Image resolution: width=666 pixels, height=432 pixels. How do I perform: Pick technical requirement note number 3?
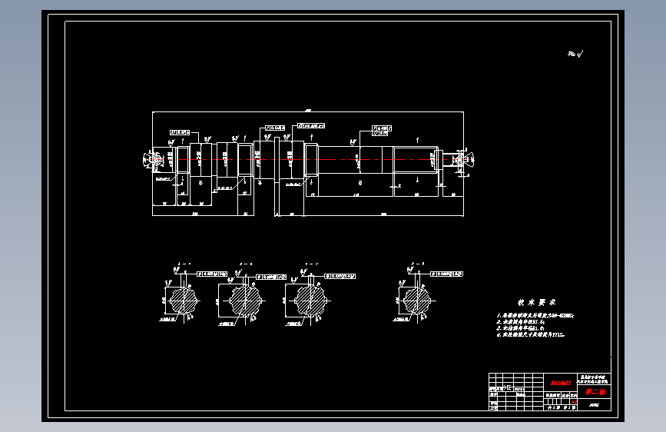pos(520,328)
